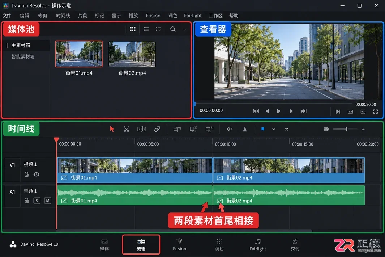This screenshot has width=385, height=257.
Task: Select the 街景02.mp4 video clip on V1
Action: pos(289,170)
